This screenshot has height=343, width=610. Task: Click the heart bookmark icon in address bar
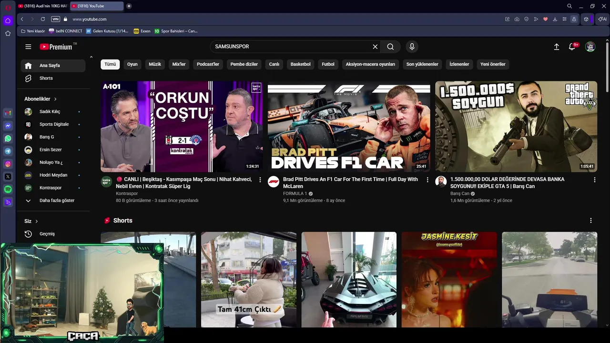tap(546, 19)
